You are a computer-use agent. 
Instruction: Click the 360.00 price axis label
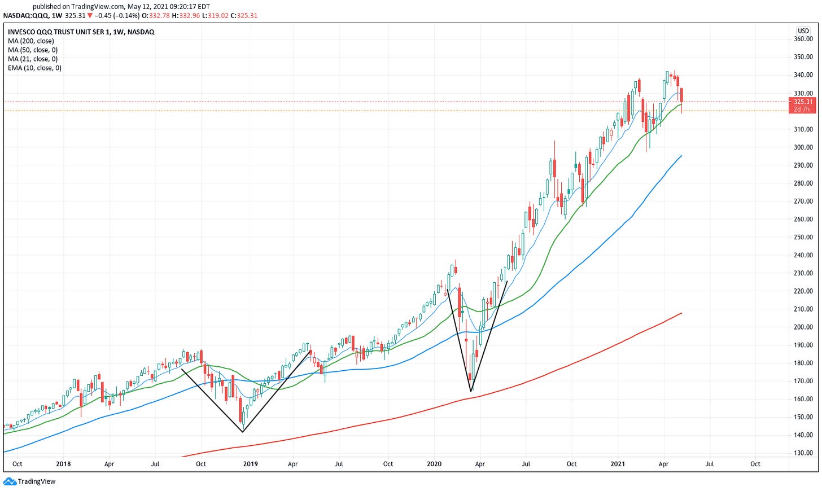pyautogui.click(x=803, y=39)
